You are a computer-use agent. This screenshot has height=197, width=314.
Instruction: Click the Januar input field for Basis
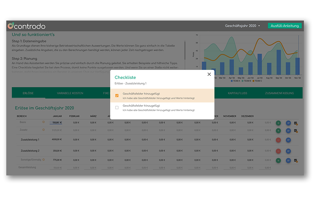[56, 123]
